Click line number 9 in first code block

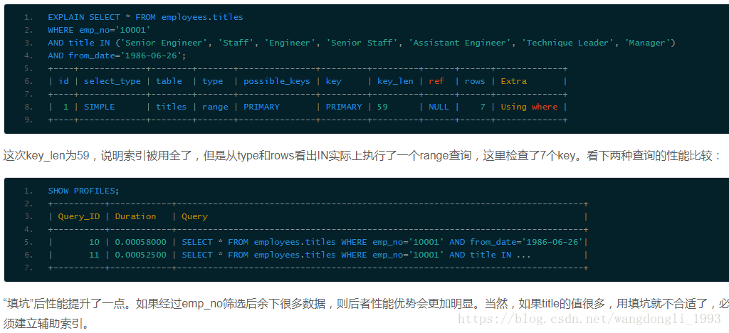pos(28,120)
